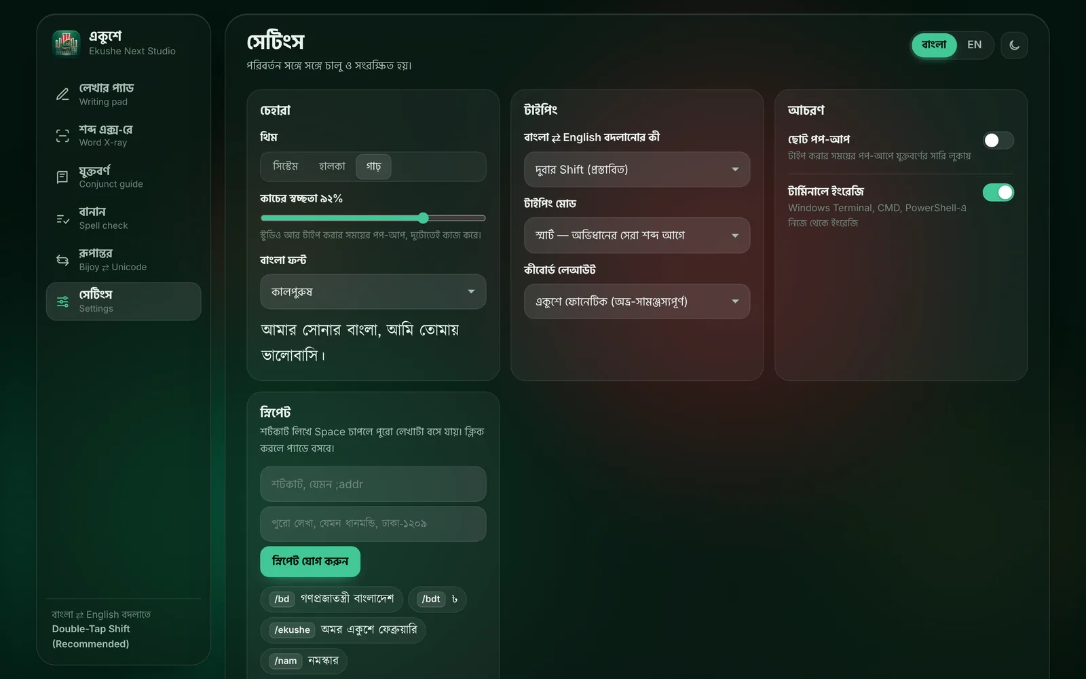This screenshot has width=1086, height=679.
Task: Click the Ekushe Next Studio app logo
Action: coord(67,44)
